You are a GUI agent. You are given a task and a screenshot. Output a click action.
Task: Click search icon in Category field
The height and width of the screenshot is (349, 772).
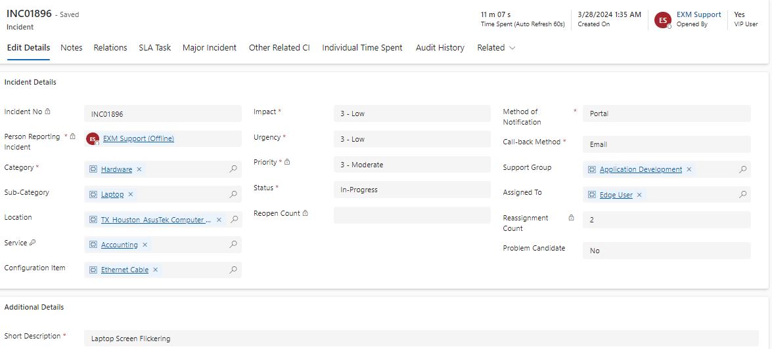[x=233, y=169]
